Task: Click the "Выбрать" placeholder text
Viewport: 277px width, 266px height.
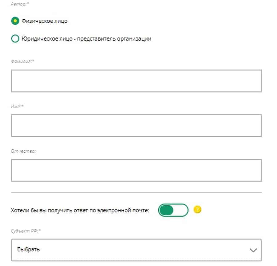Action: tap(29, 249)
